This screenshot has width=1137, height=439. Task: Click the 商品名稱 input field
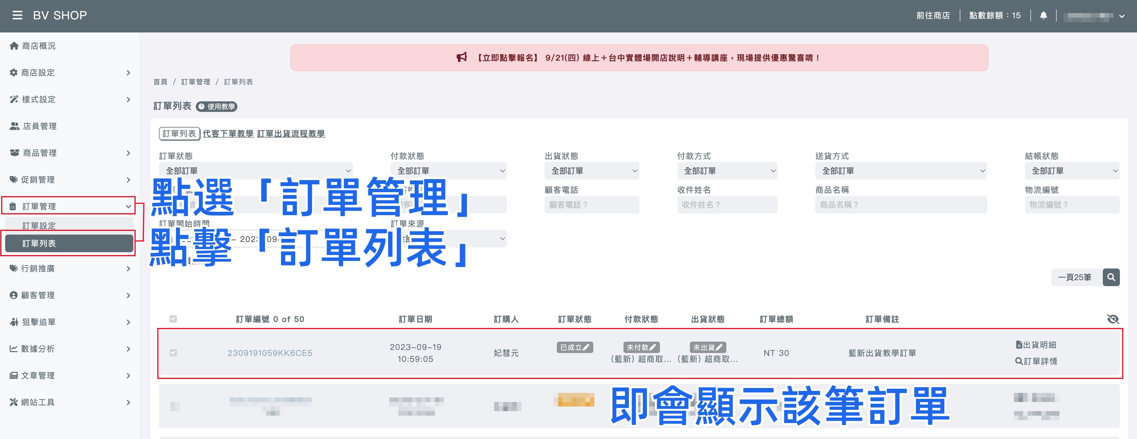tap(901, 204)
